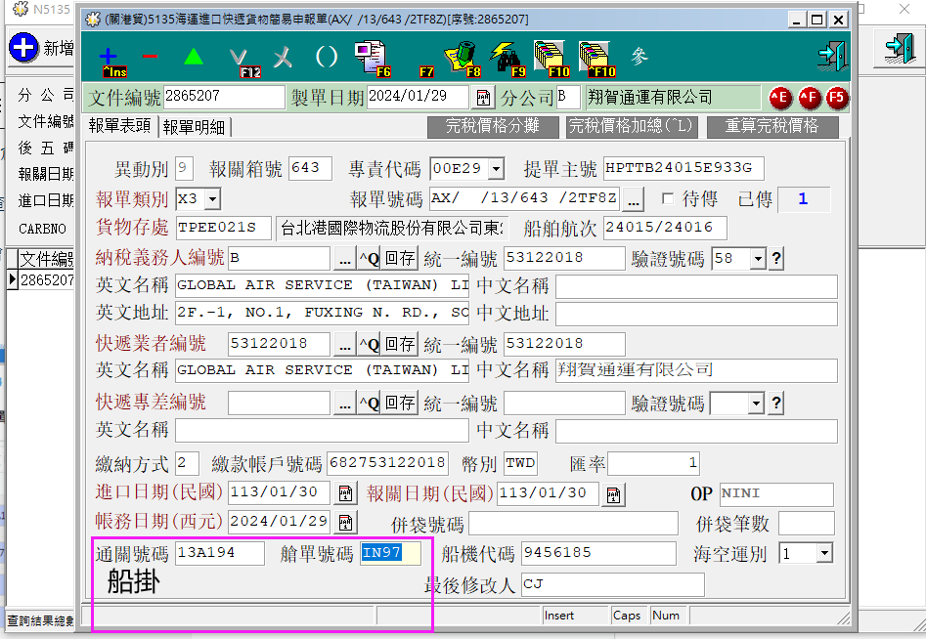Click the red ^E round button

click(779, 98)
